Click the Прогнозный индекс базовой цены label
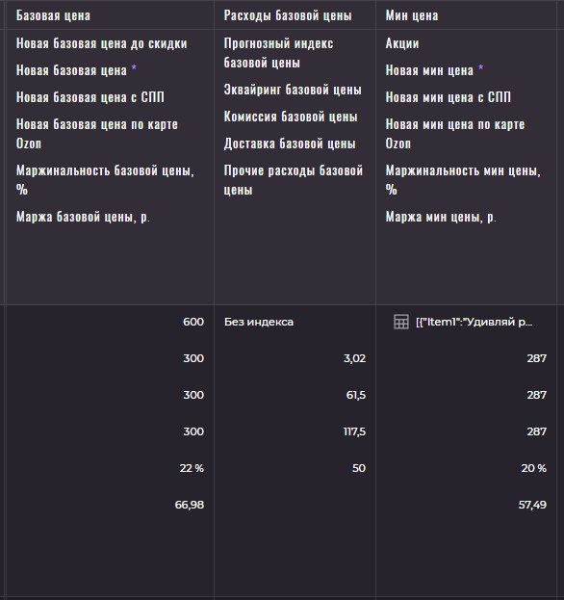The width and height of the screenshot is (564, 600). coord(278,53)
